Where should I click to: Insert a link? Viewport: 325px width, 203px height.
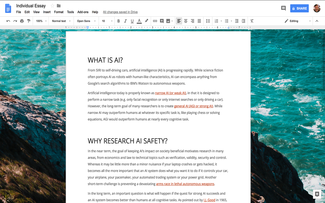[155, 21]
